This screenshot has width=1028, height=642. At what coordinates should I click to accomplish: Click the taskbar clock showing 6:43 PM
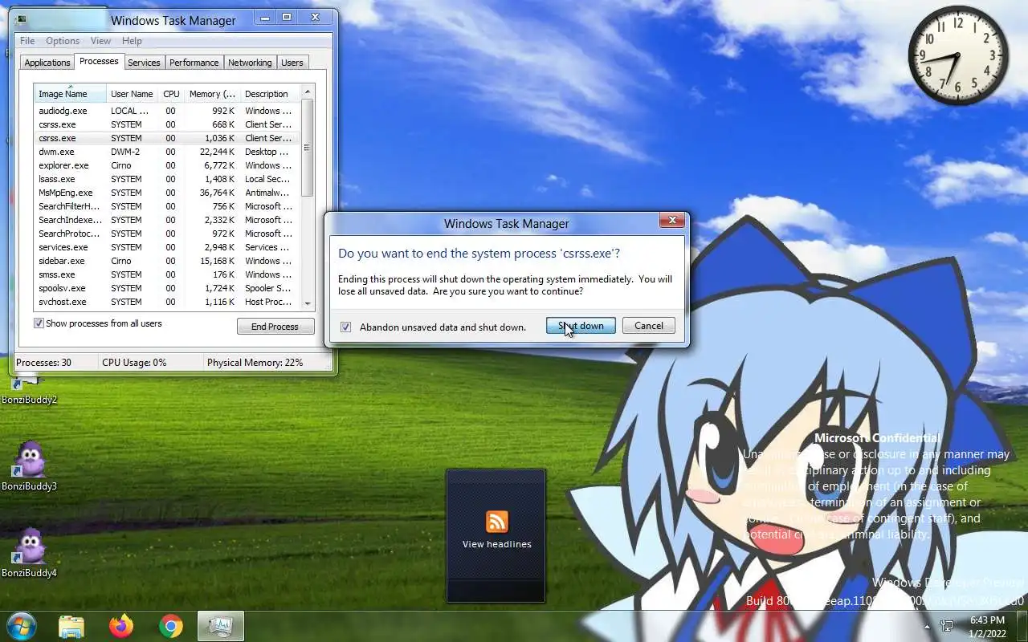click(987, 627)
